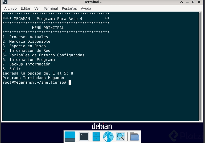Open the Ver menu
The image size is (205, 143).
click(37, 9)
